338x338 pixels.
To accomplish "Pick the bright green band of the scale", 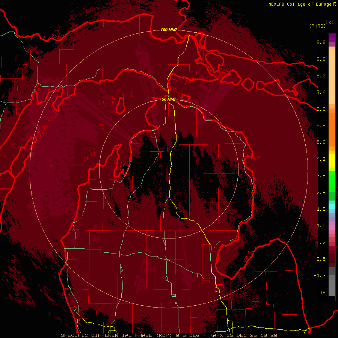I will tap(332, 181).
